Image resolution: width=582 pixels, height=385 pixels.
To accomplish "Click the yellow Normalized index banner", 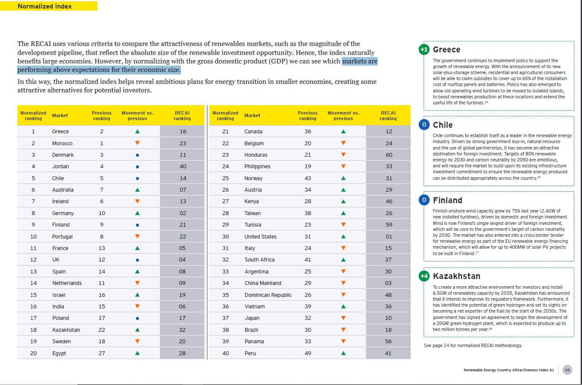I will pyautogui.click(x=49, y=6).
